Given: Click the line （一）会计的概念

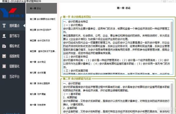Looking at the screenshot, I should 73,25.
